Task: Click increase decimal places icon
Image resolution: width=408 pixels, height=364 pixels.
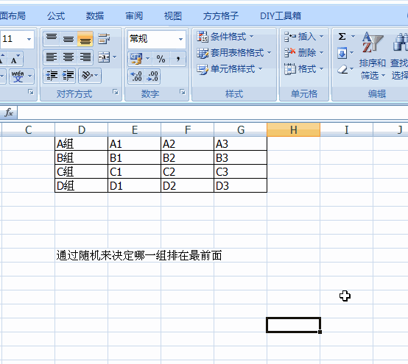Action: (x=136, y=76)
